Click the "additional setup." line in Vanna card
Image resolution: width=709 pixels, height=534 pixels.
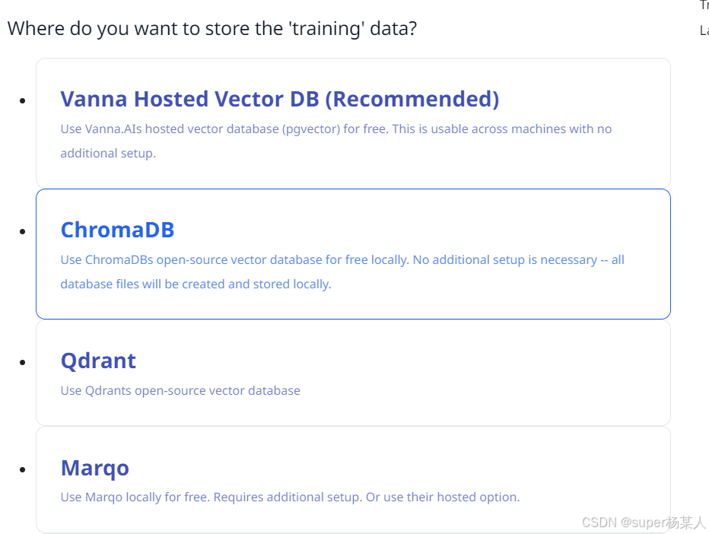pos(108,154)
